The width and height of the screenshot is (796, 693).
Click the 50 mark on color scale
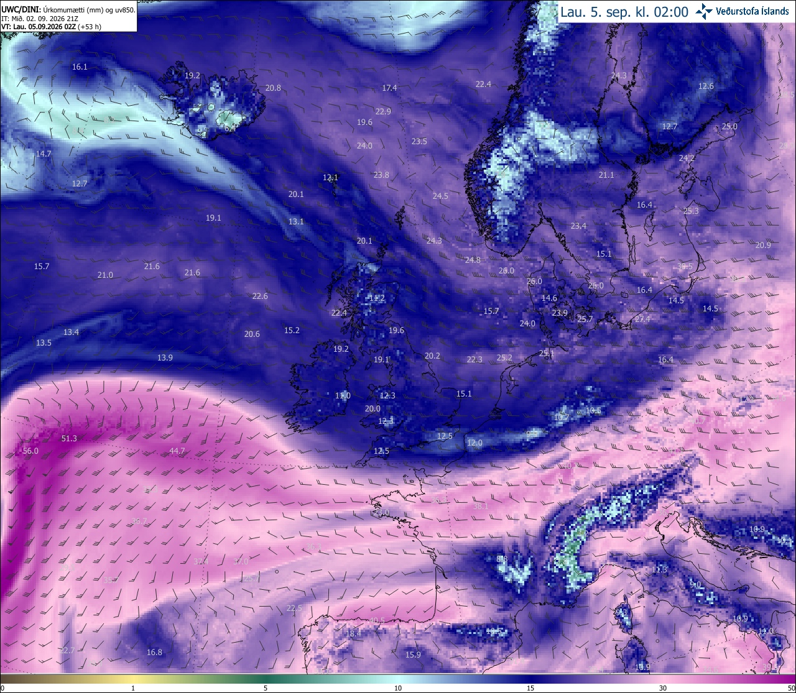(791, 688)
